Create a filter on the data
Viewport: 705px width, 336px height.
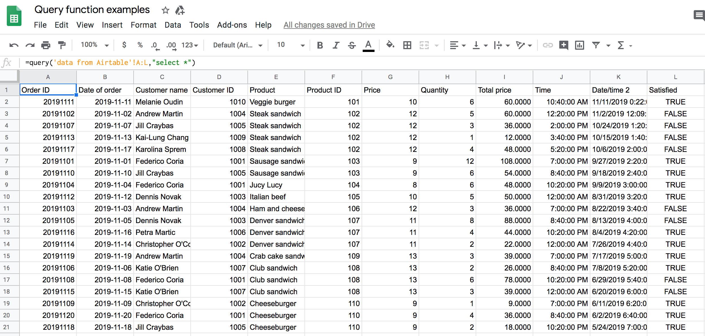596,45
